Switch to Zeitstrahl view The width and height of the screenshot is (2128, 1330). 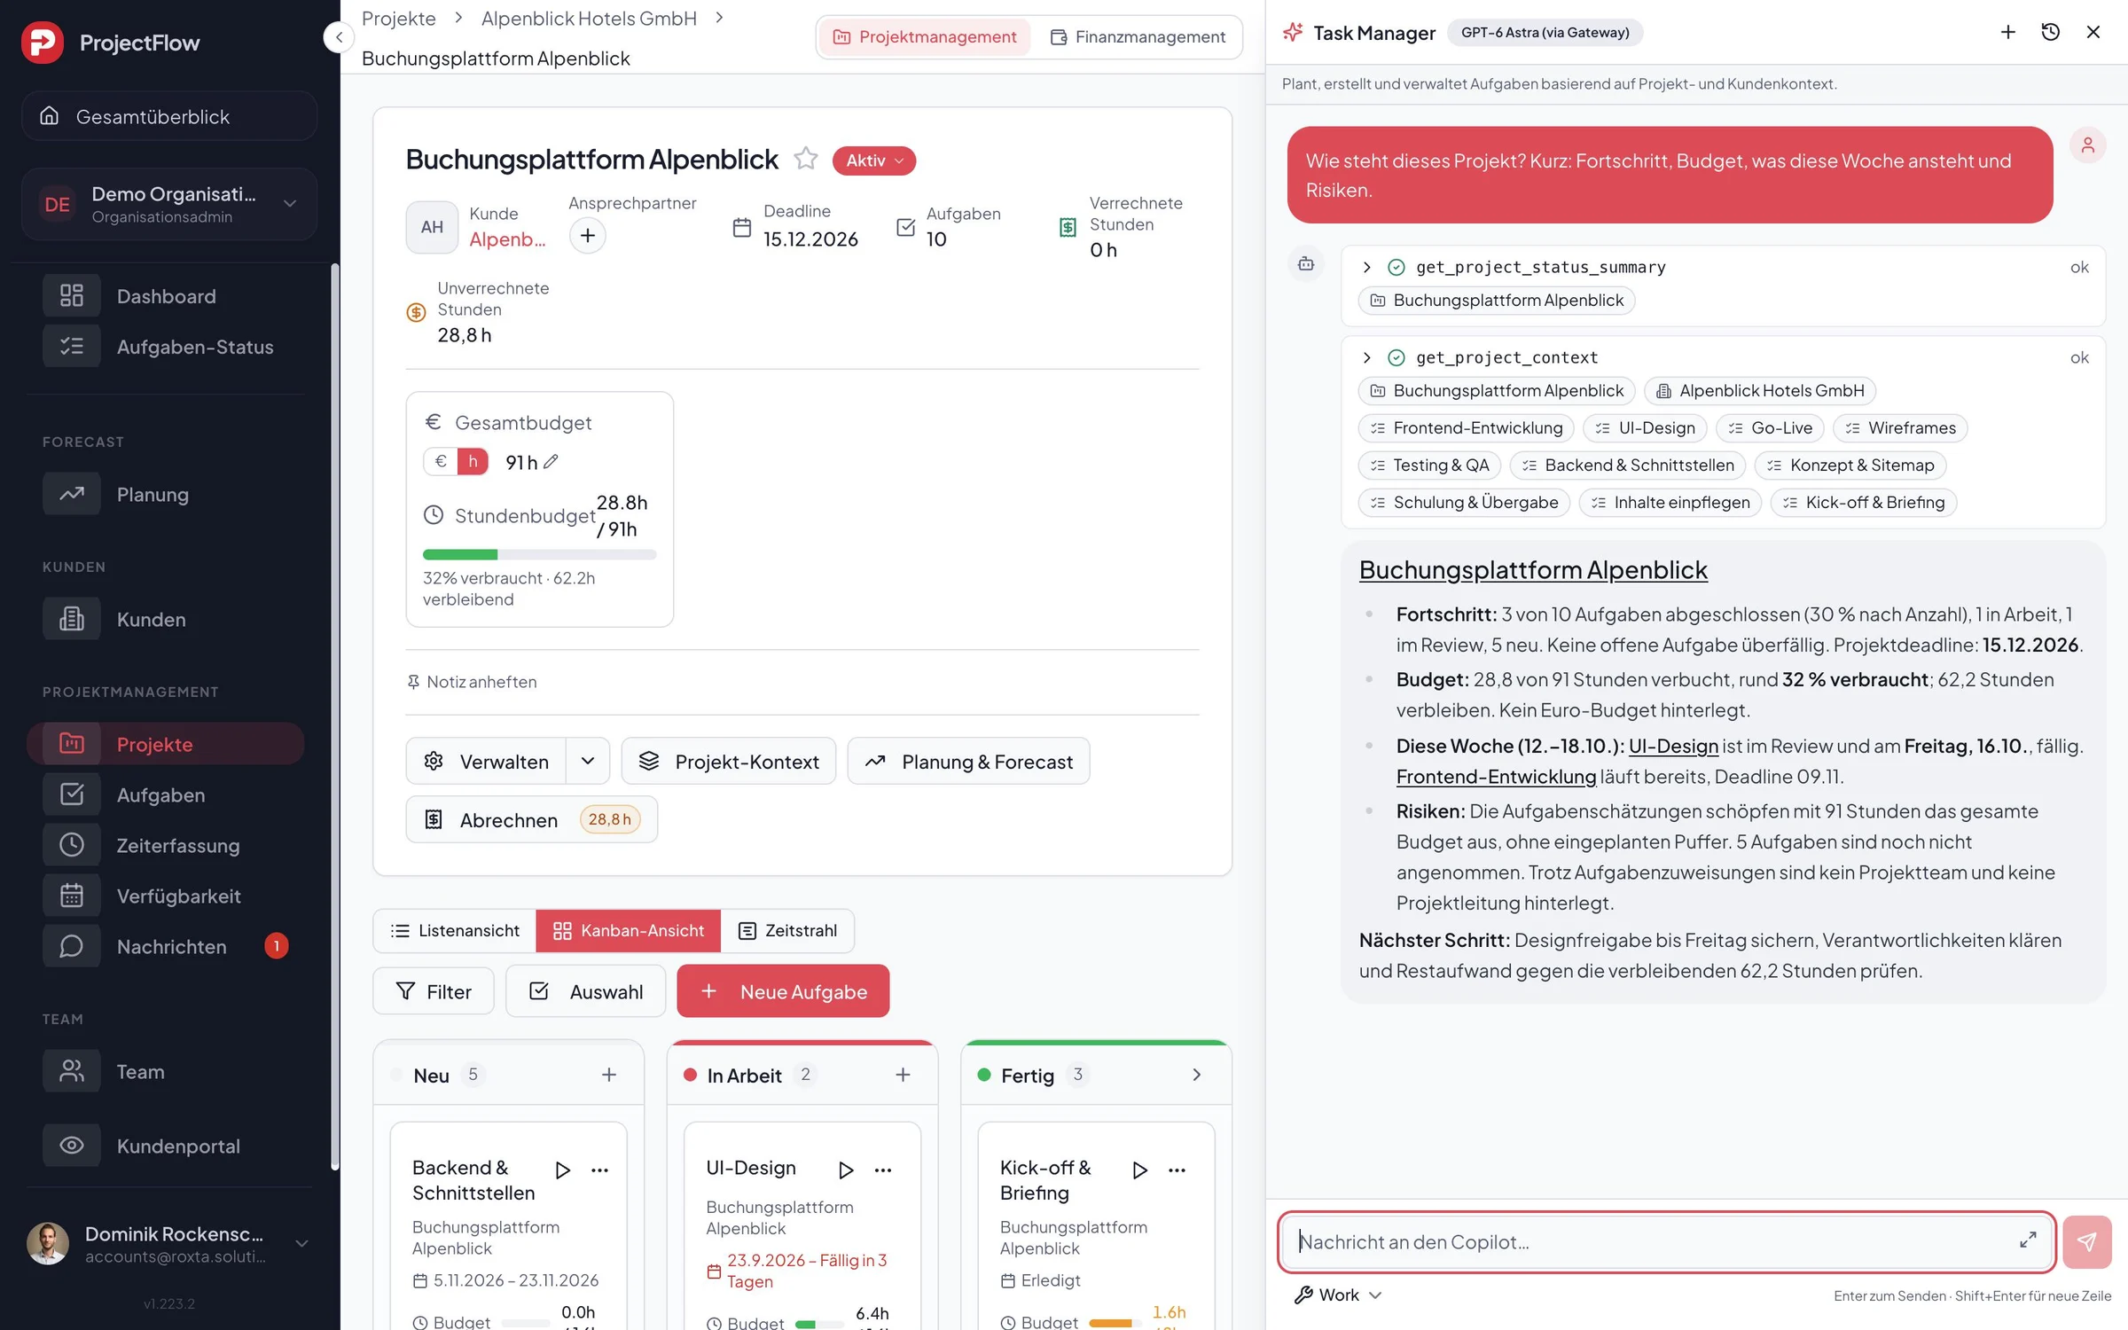(787, 930)
